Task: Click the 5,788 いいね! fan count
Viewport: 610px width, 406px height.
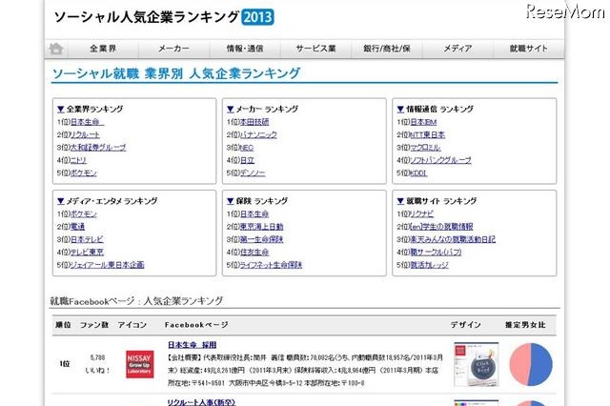Action: point(97,364)
